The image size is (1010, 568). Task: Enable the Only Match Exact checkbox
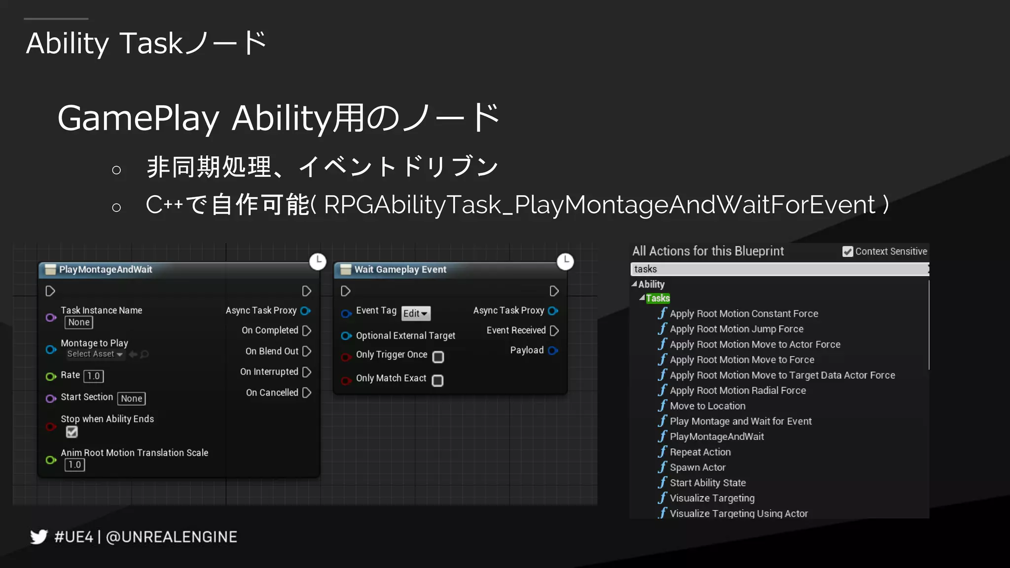coord(437,381)
